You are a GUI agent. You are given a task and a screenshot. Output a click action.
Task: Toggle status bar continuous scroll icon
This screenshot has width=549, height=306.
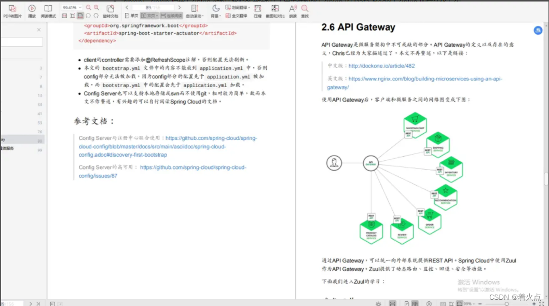coord(392,303)
